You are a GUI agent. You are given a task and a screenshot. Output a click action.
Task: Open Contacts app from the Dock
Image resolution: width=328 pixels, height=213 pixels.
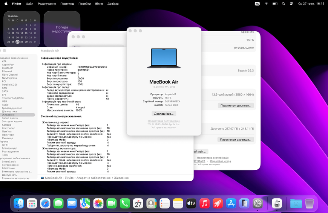click(151, 203)
